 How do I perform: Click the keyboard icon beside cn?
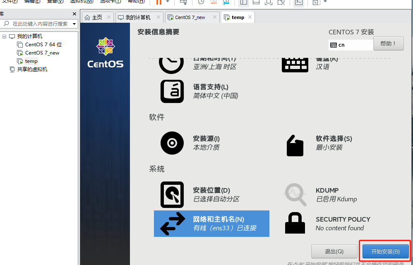point(334,45)
